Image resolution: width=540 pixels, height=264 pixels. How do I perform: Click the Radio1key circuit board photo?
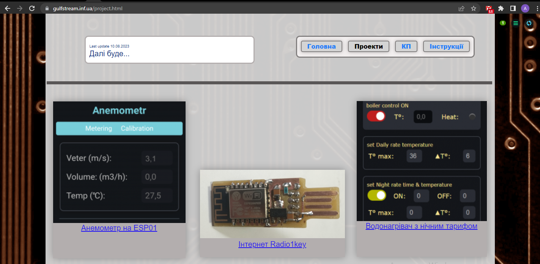pos(272,204)
